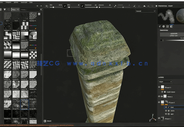Screen dimensions: 184x127
Task: Select the paint brush icon in Paint row
Action: point(169,107)
